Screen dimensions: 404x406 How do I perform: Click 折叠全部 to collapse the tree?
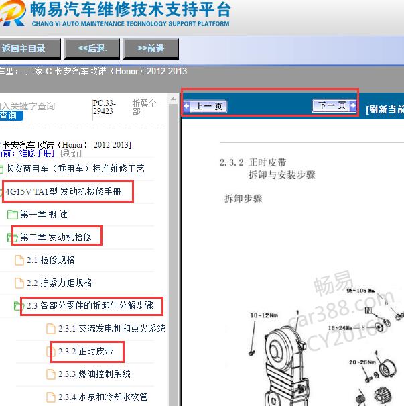pos(144,108)
